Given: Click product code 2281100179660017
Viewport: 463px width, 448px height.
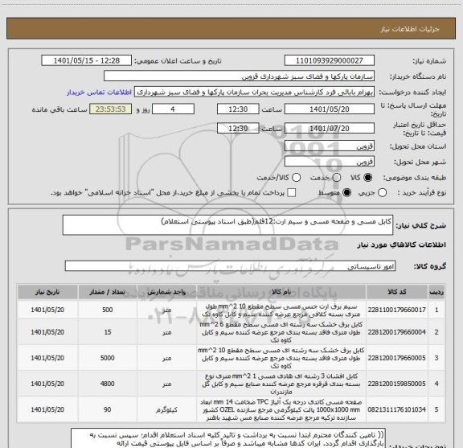Looking at the screenshot, I should pos(396,310).
